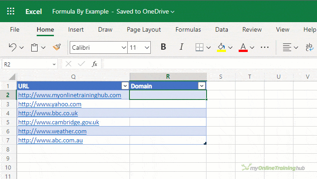
Task: Switch to the Formulas tab
Action: pyautogui.click(x=188, y=30)
